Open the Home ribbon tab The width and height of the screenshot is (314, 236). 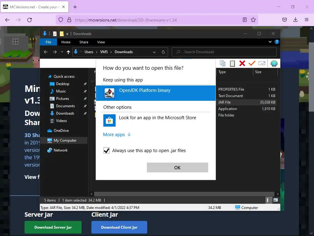pyautogui.click(x=66, y=42)
